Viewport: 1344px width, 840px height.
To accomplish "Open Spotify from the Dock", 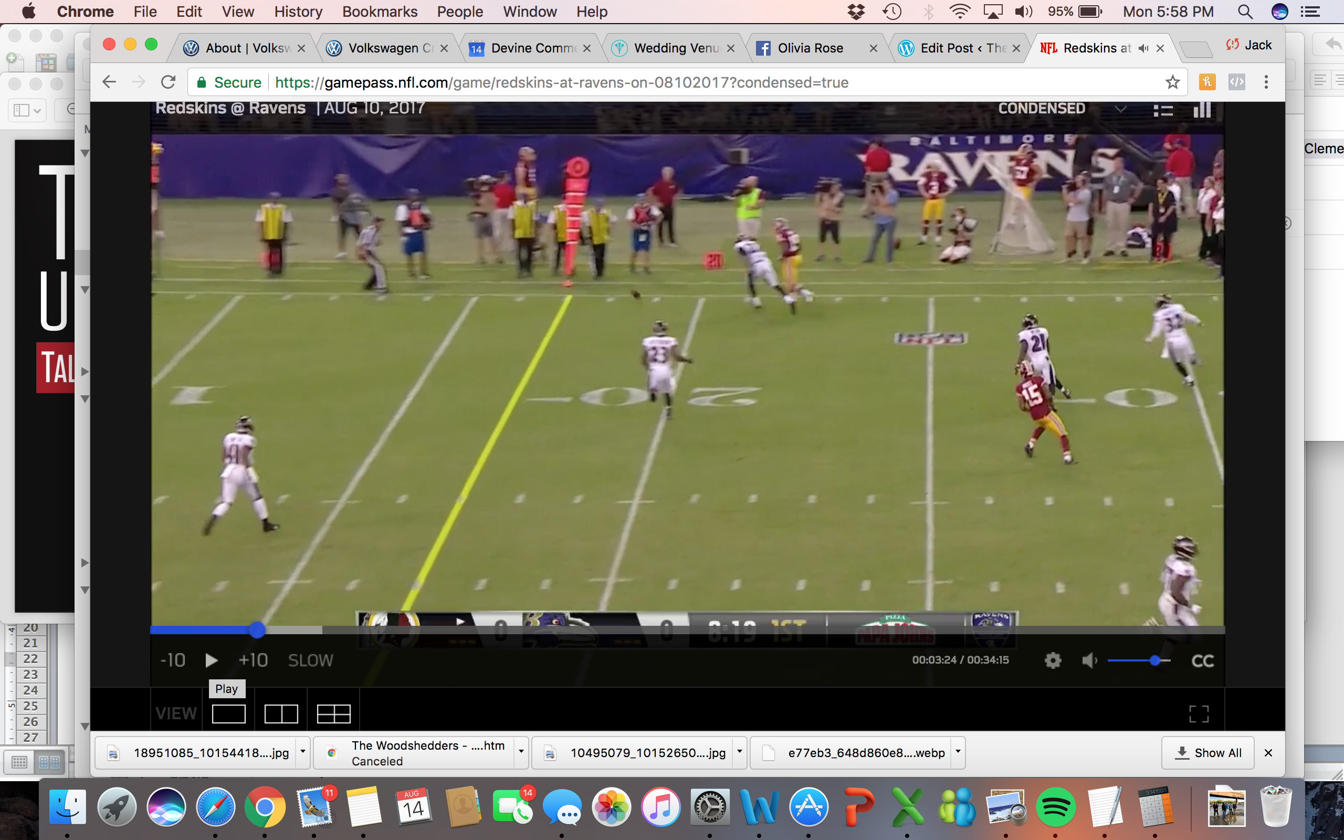I will [1055, 807].
